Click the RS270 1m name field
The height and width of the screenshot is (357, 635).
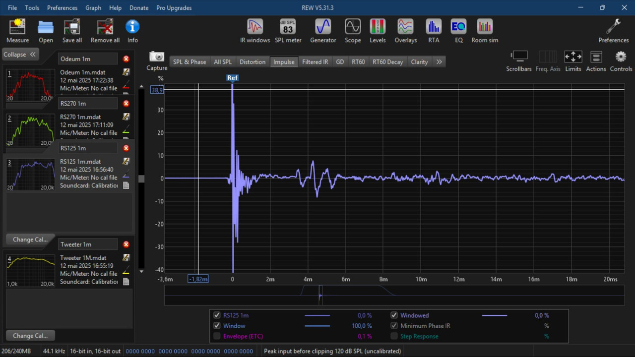click(88, 104)
